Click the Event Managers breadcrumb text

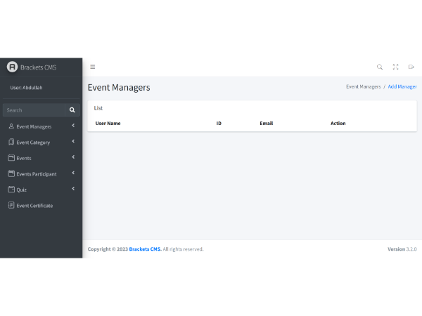click(364, 87)
